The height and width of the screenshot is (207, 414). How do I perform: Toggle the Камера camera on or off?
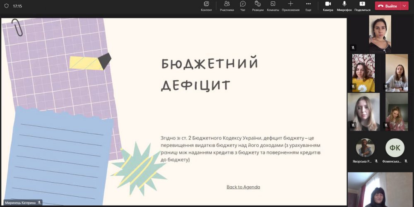coord(328,6)
